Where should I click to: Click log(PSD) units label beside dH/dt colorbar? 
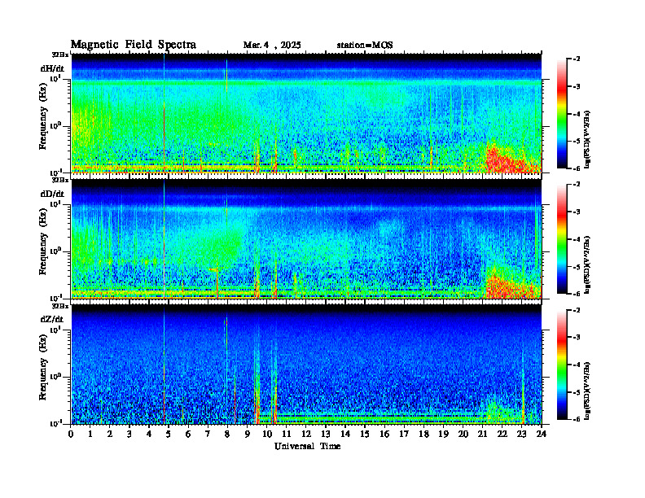pos(587,139)
